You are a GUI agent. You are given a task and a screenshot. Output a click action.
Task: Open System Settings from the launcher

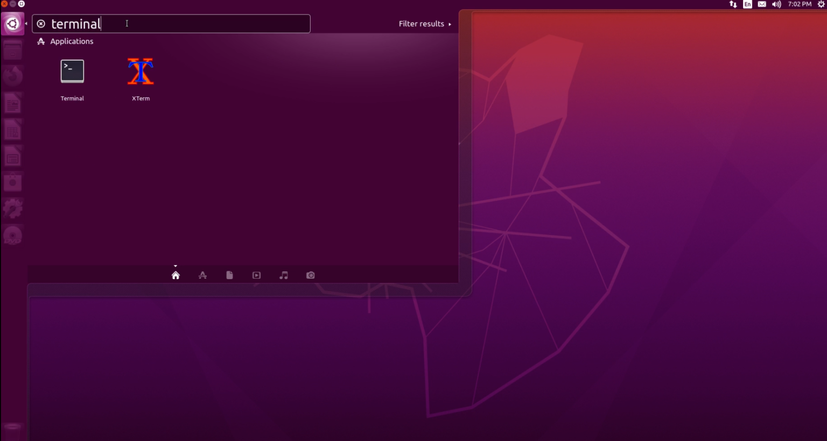(12, 208)
